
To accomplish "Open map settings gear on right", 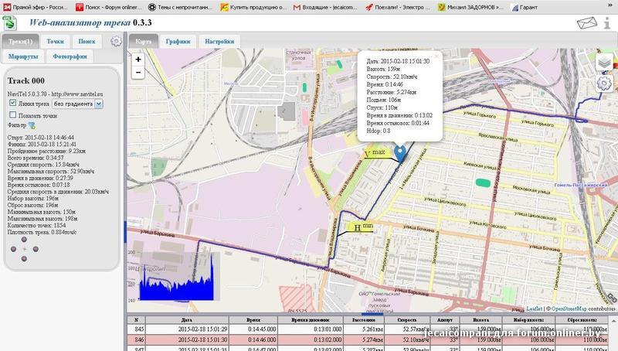I will tap(604, 83).
